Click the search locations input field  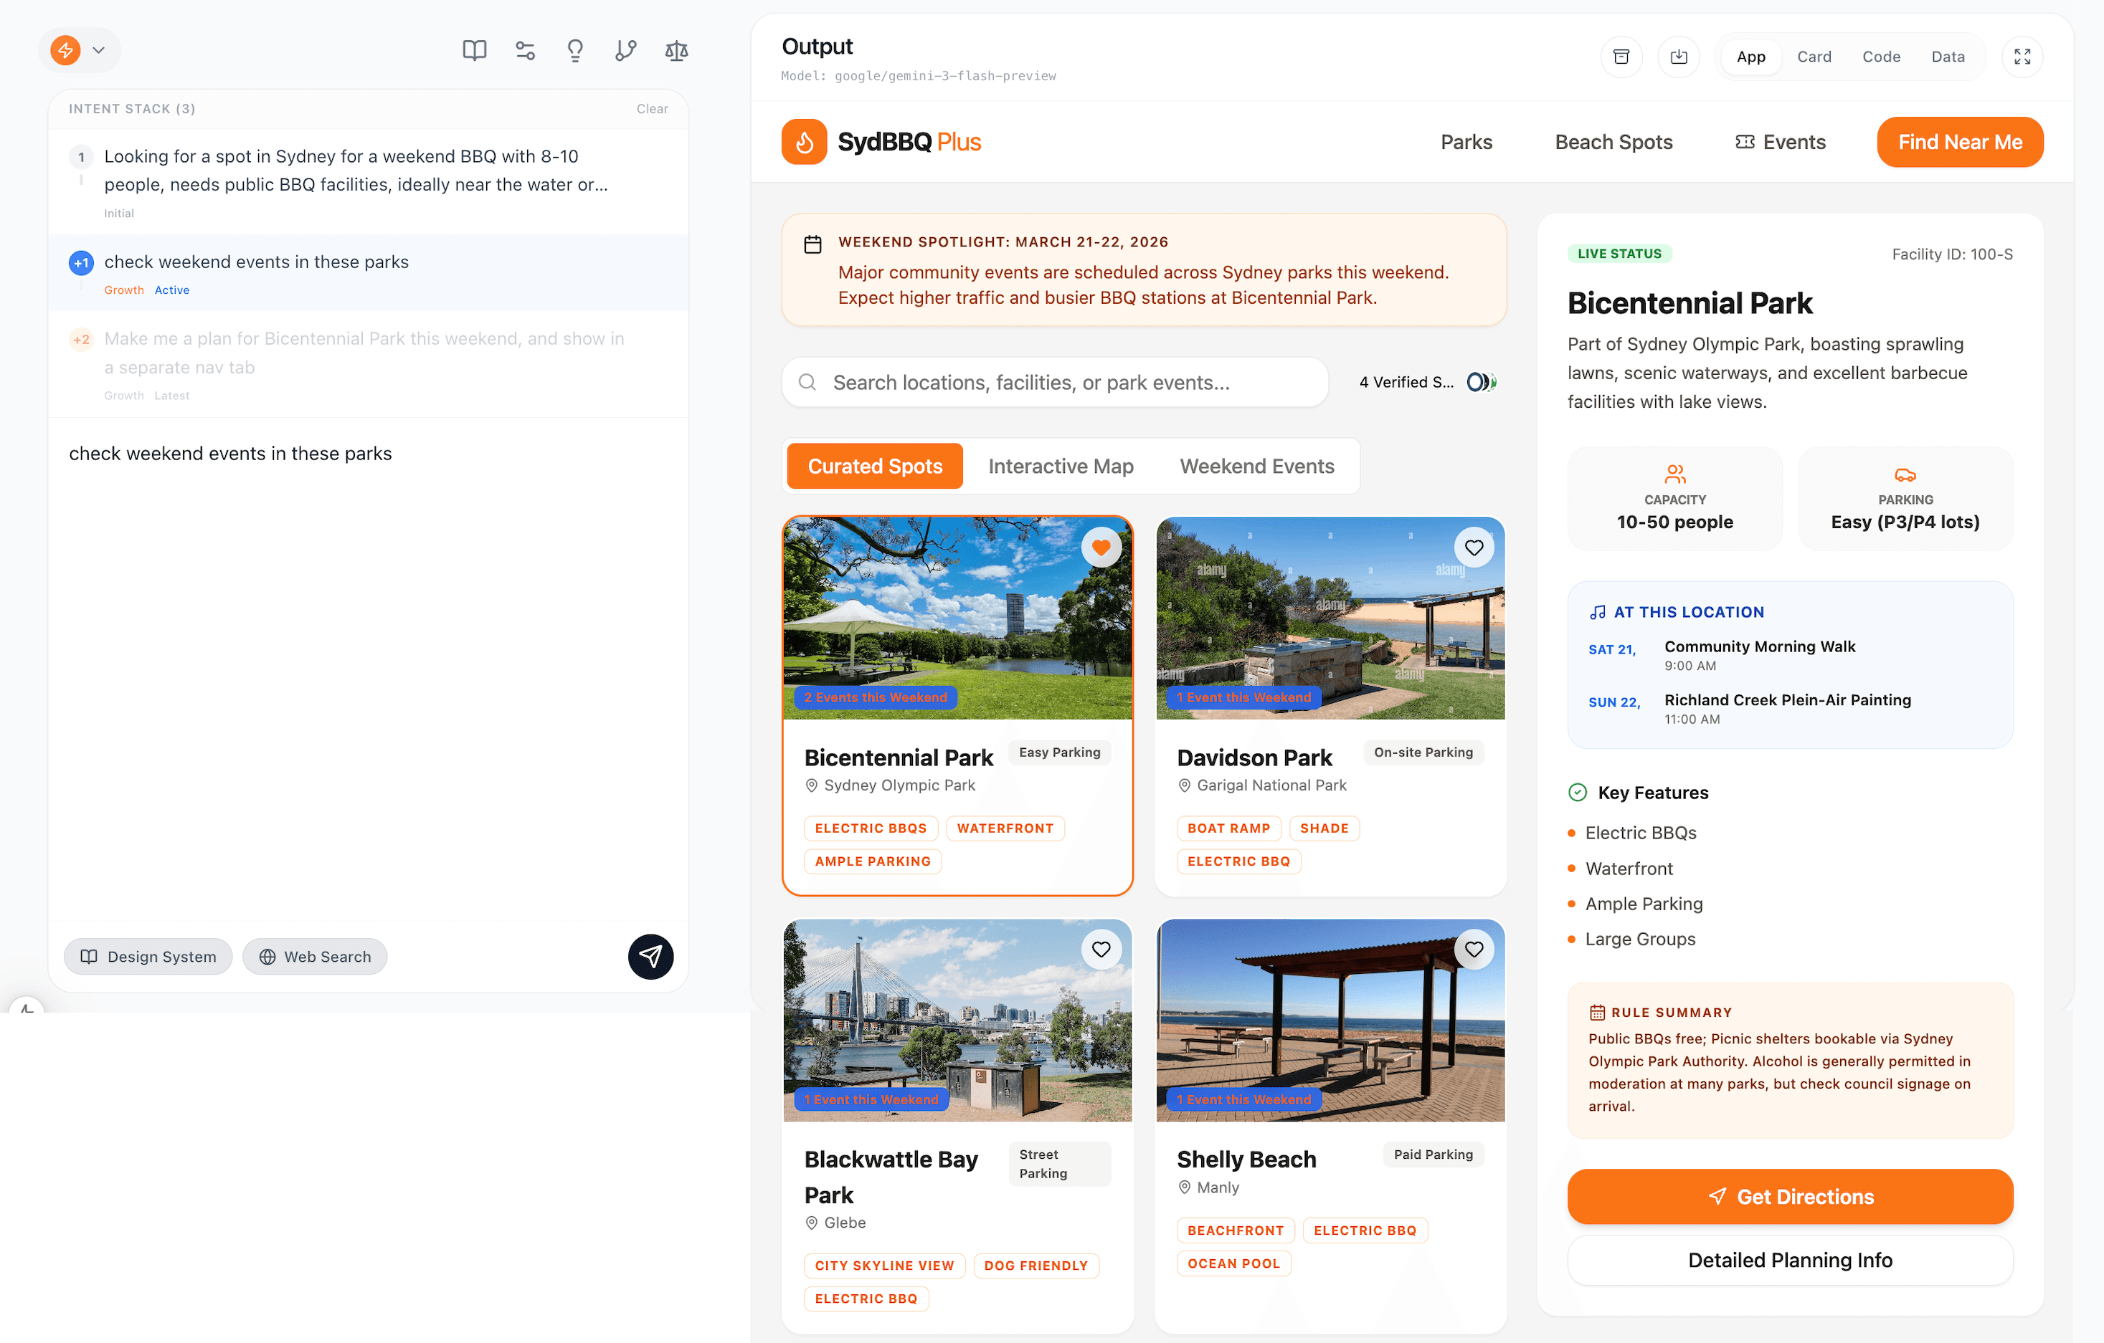pos(1053,383)
